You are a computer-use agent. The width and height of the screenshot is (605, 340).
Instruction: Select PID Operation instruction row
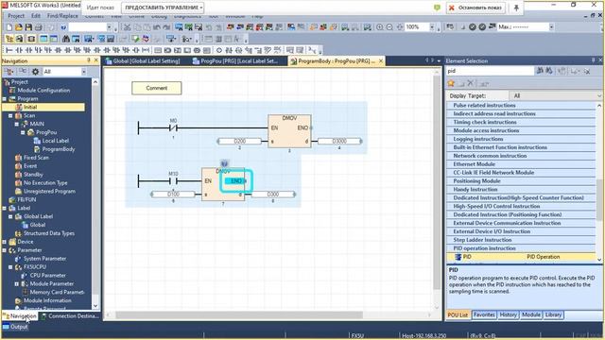[x=521, y=257]
